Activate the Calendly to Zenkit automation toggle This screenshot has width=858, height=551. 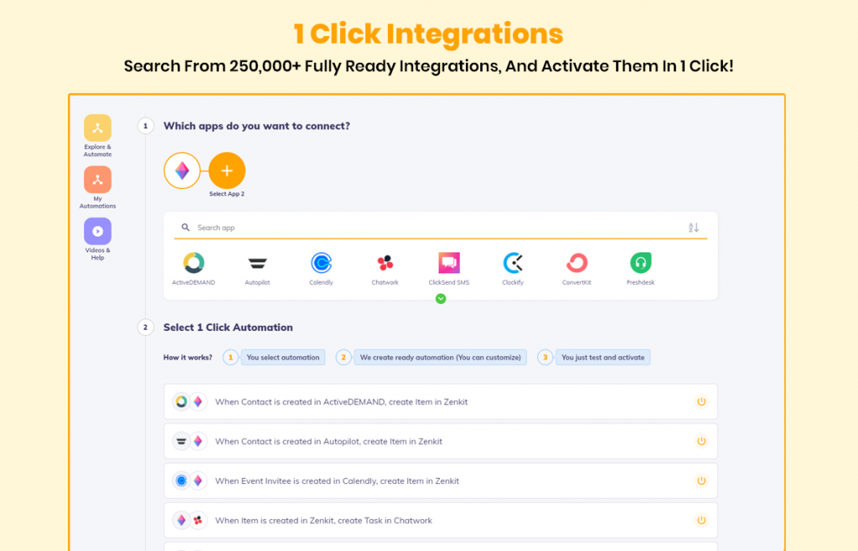[701, 481]
